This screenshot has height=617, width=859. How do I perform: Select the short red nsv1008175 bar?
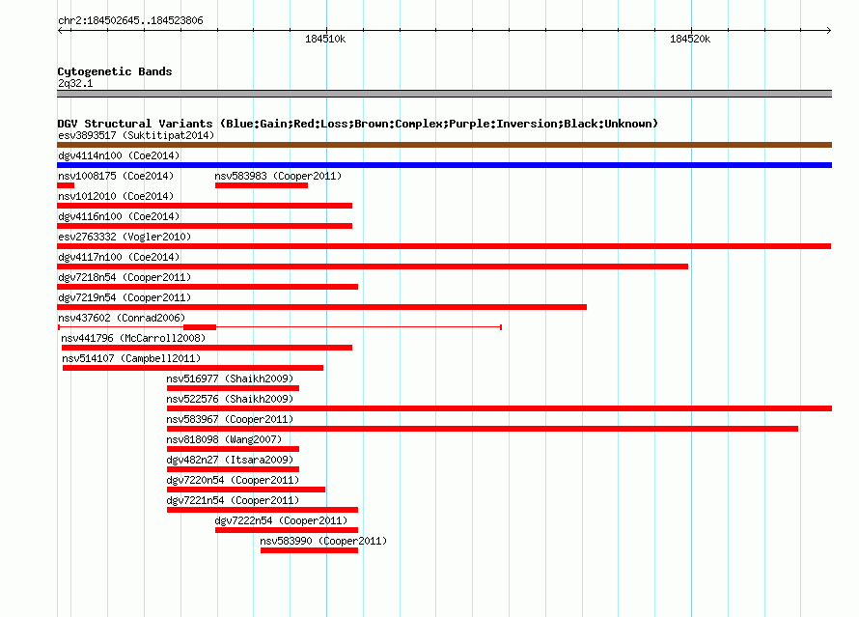pyautogui.click(x=66, y=185)
